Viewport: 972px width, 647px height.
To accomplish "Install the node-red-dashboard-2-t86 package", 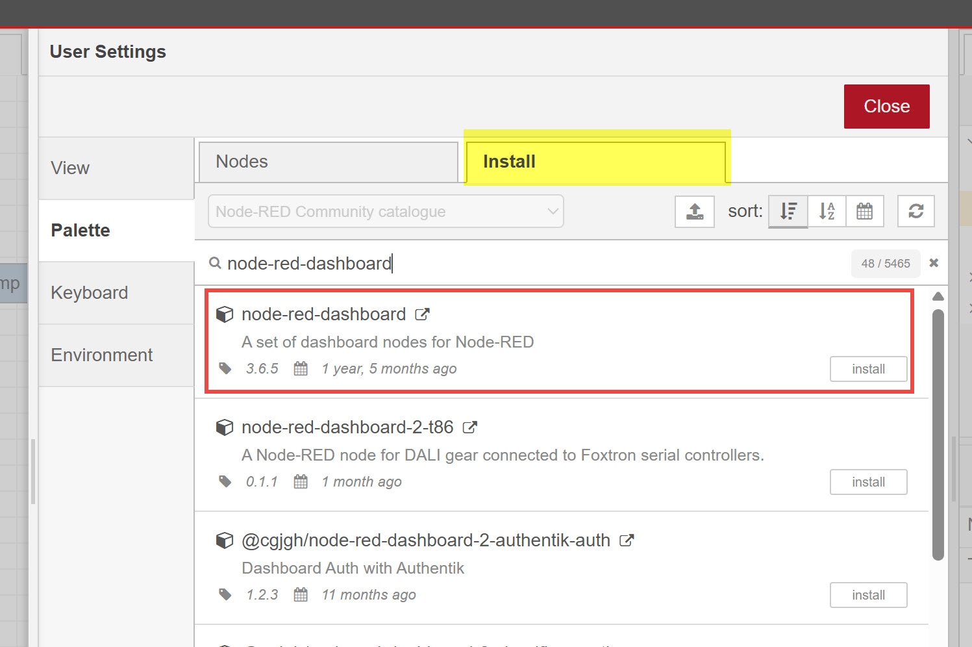I will click(868, 481).
